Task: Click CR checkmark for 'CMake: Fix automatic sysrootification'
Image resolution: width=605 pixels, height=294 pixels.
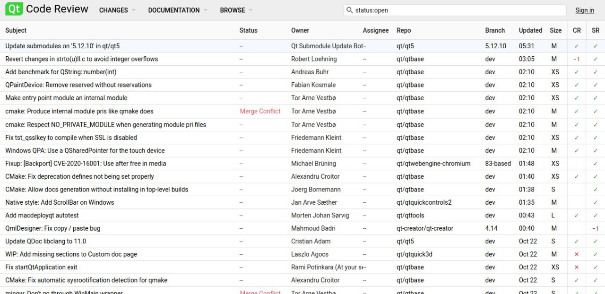Action: tap(577, 280)
